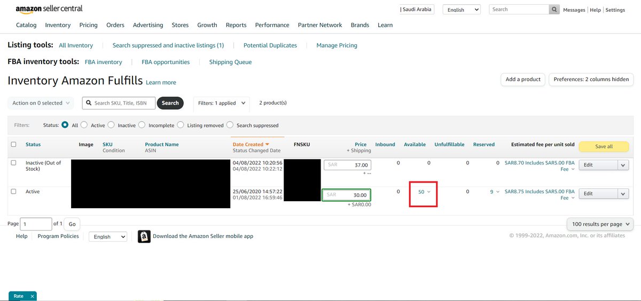Image resolution: width=641 pixels, height=301 pixels.
Task: Open the Orders menu
Action: (x=115, y=25)
